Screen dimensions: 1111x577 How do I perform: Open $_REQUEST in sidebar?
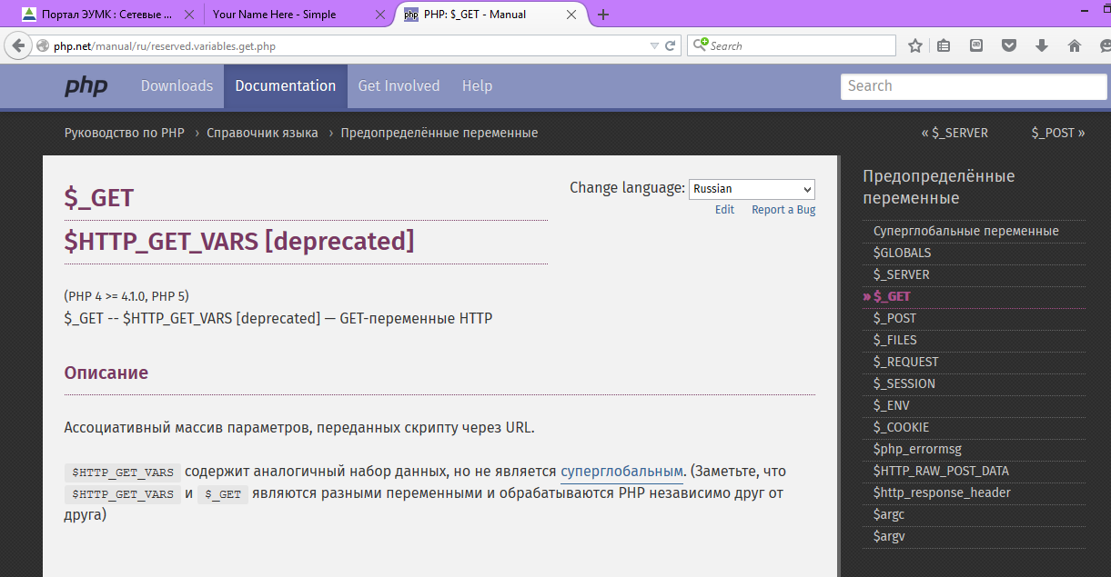pyautogui.click(x=905, y=362)
